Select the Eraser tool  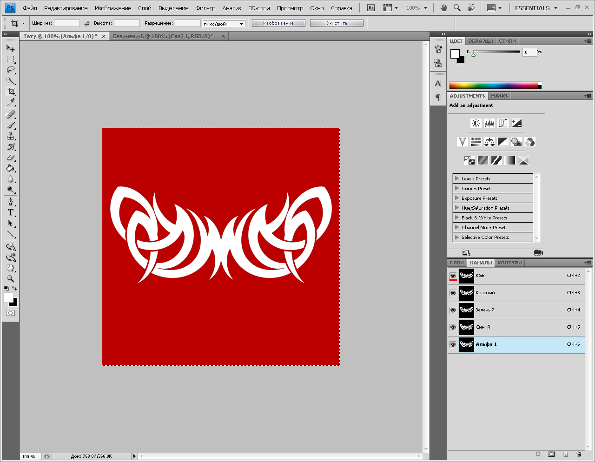(x=11, y=158)
